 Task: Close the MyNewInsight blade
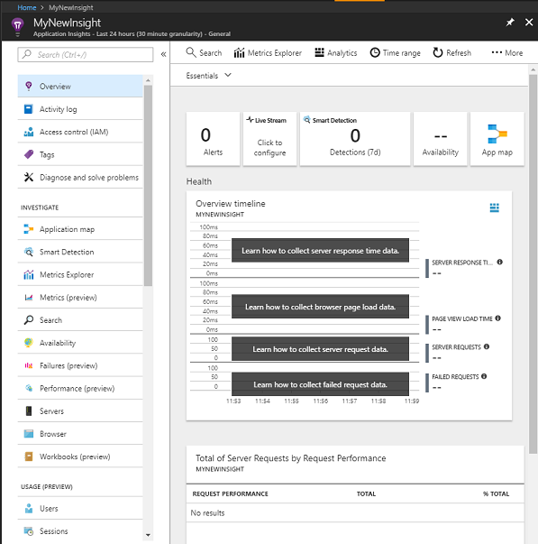pyautogui.click(x=529, y=23)
